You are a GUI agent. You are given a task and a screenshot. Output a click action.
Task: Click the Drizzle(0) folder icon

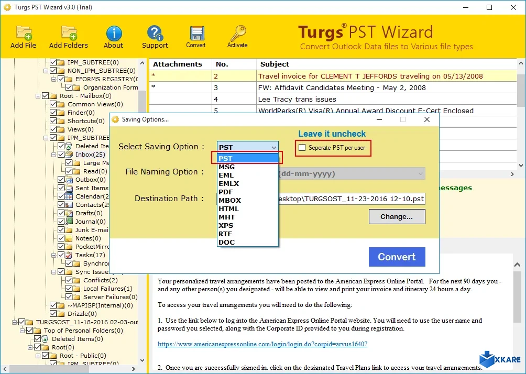pyautogui.click(x=61, y=314)
